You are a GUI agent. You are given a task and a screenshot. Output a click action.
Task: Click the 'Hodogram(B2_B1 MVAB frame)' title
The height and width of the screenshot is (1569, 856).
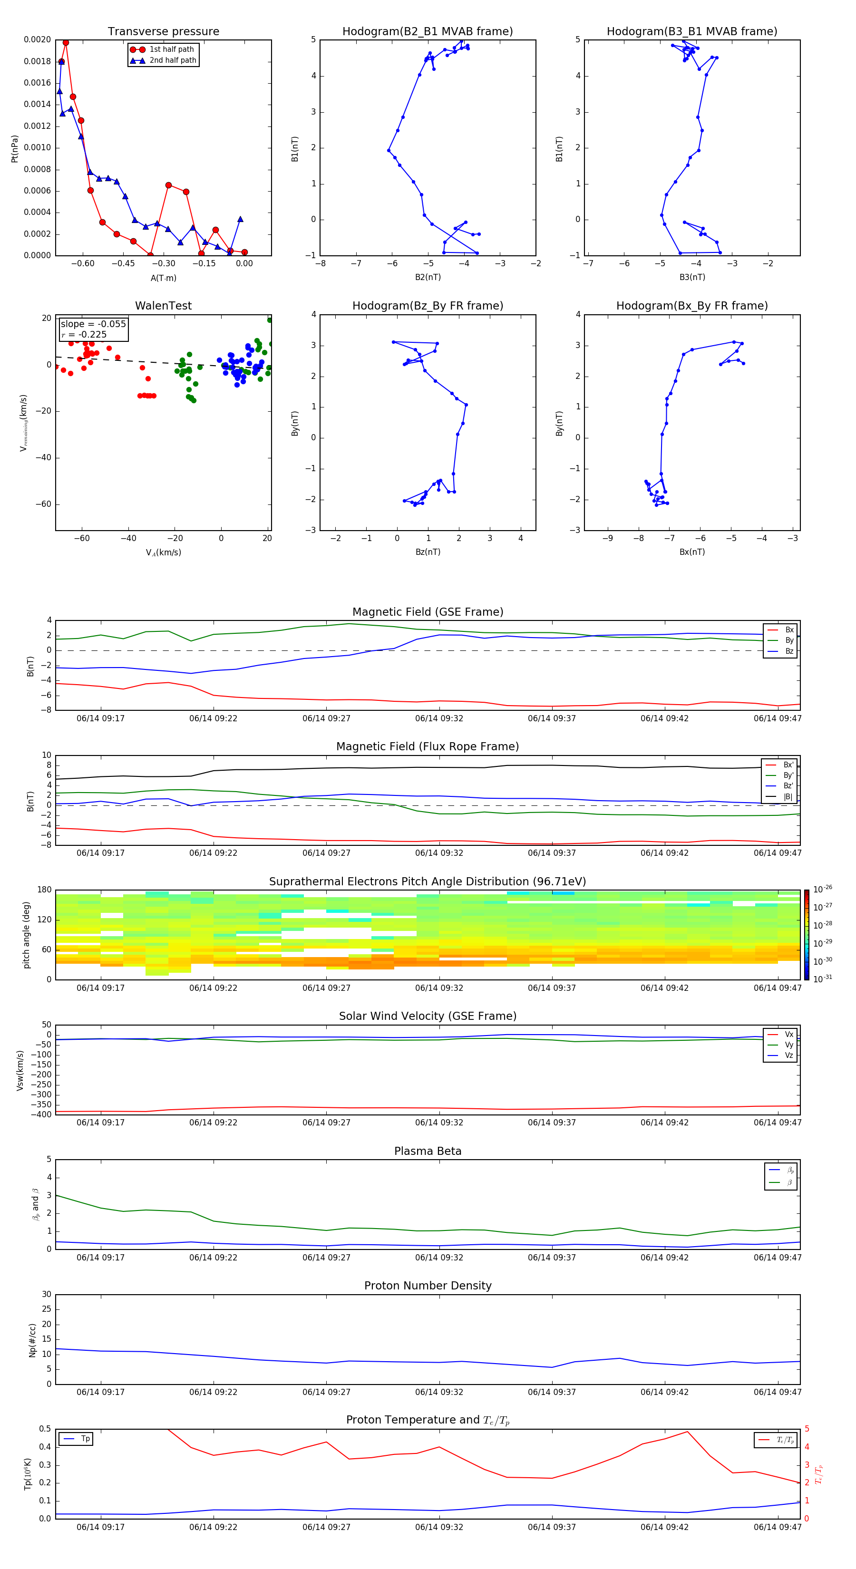coord(428,32)
